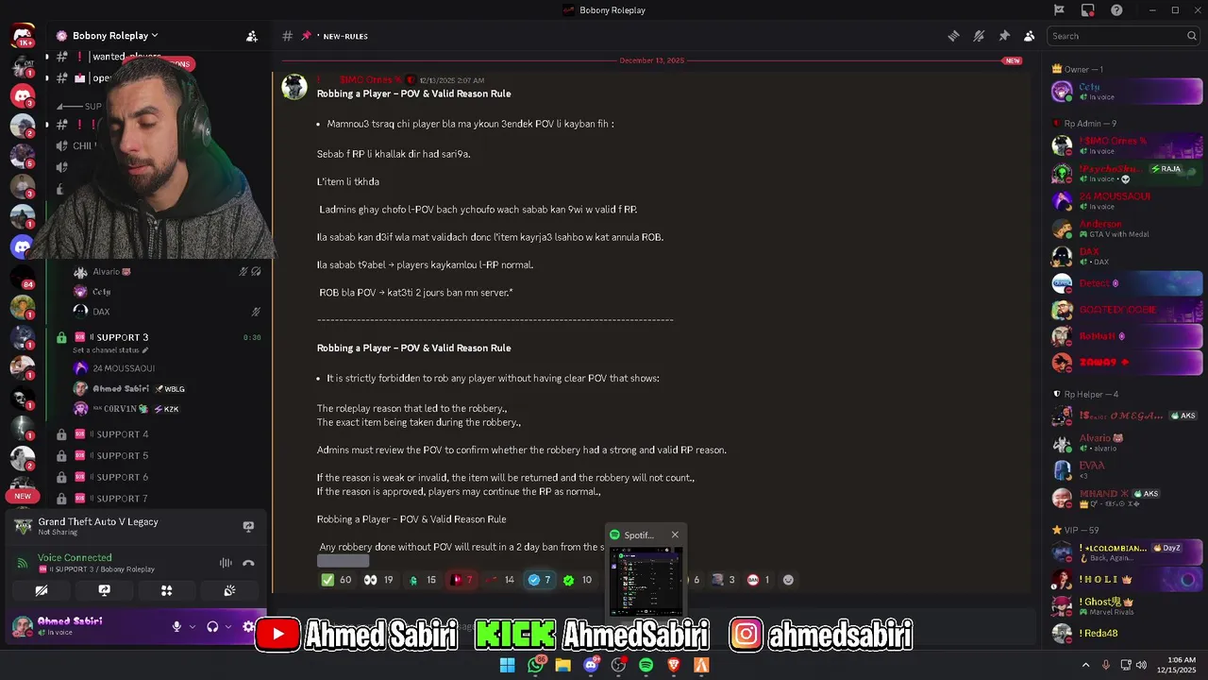Open the headphone output options arrow

coord(227,626)
